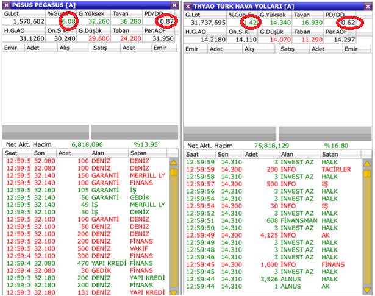Image resolution: width=375 pixels, height=296 pixels.
Task: Select THYAO G.Yüksek value 14.340
Action: coord(280,23)
